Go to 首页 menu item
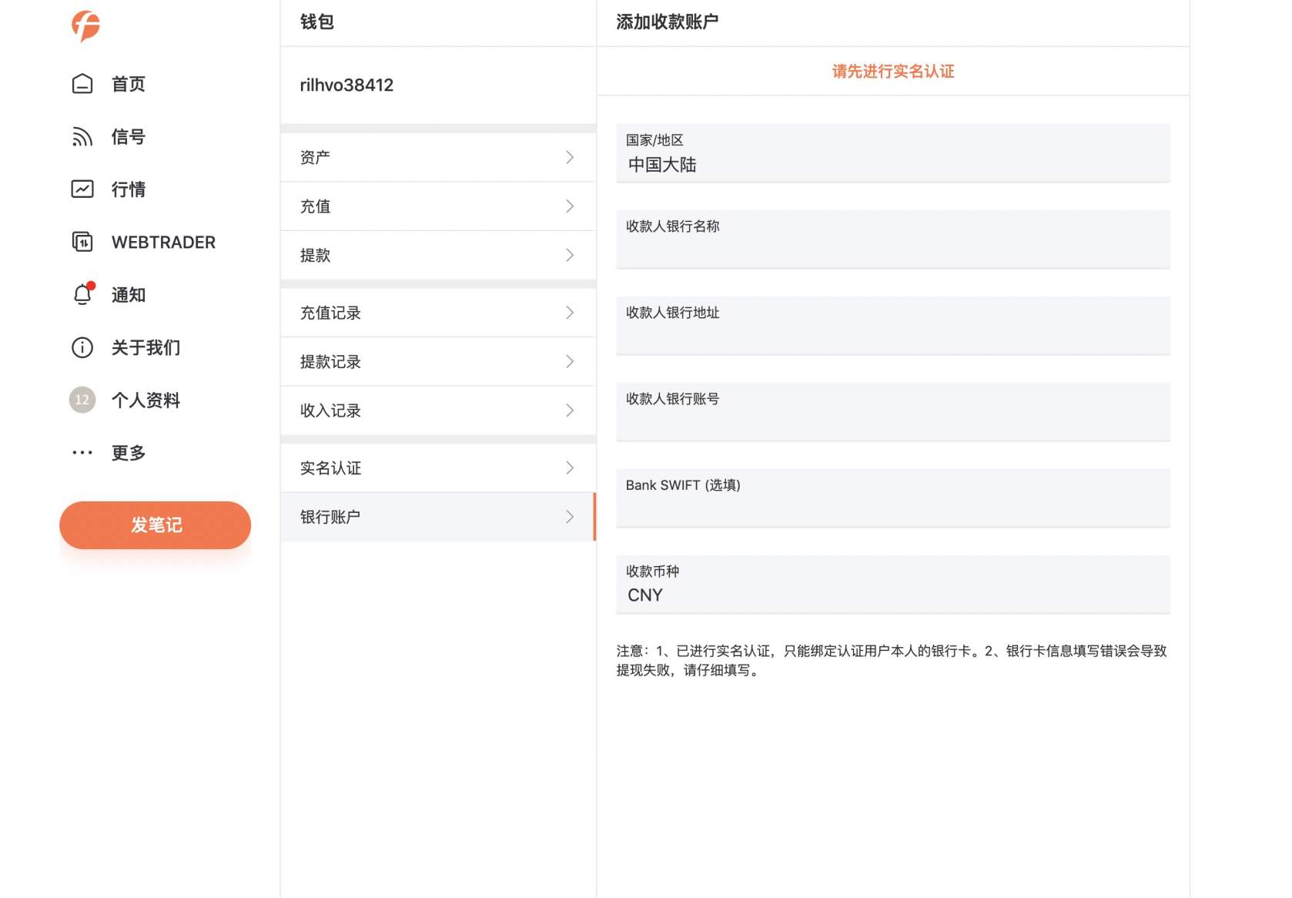The image size is (1292, 898). point(129,84)
